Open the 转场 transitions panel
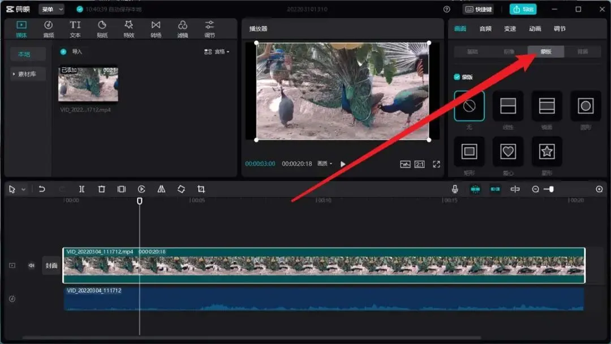The image size is (611, 344). tap(156, 29)
